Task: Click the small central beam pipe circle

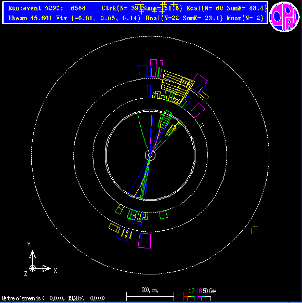Action: click(x=150, y=155)
